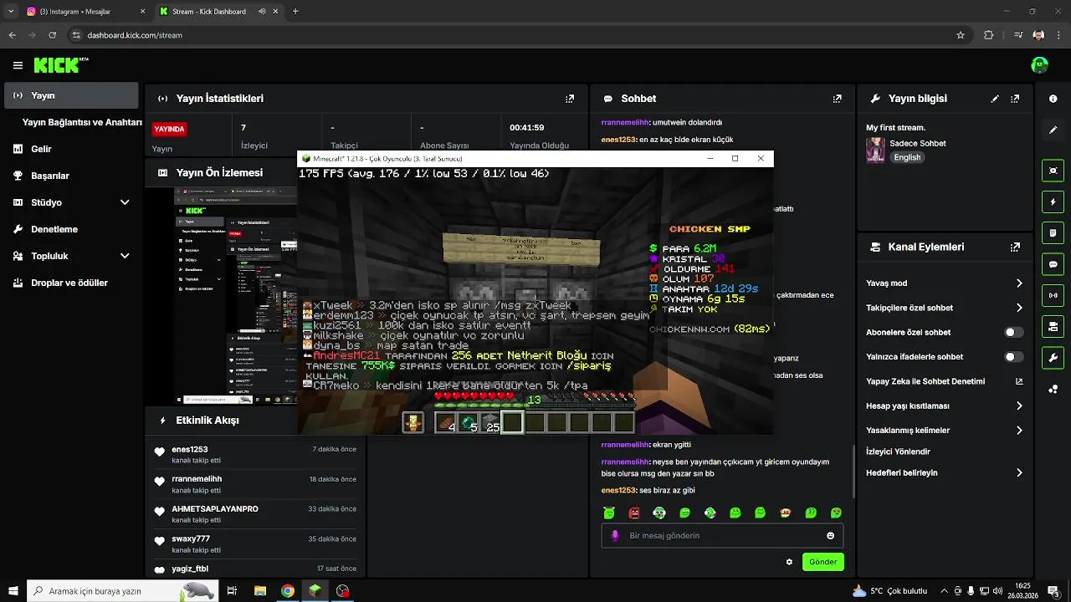Open Yayın Bağlantısı ve Anahtarı page
The width and height of the screenshot is (1071, 602).
(82, 122)
